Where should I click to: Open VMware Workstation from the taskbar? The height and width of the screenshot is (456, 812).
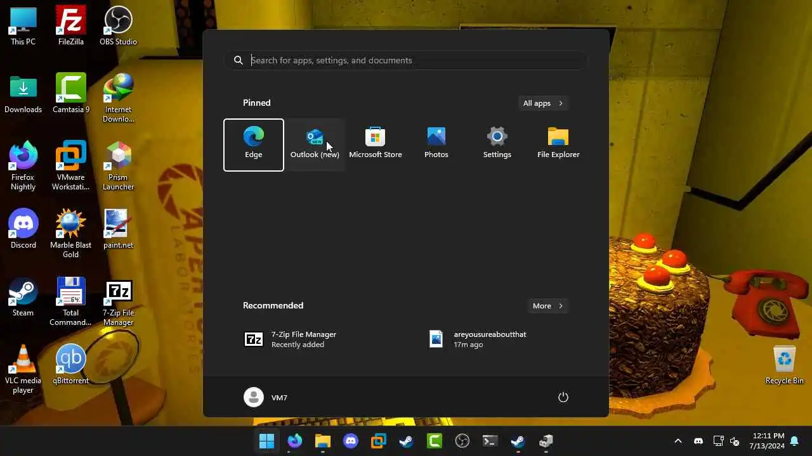pos(379,441)
